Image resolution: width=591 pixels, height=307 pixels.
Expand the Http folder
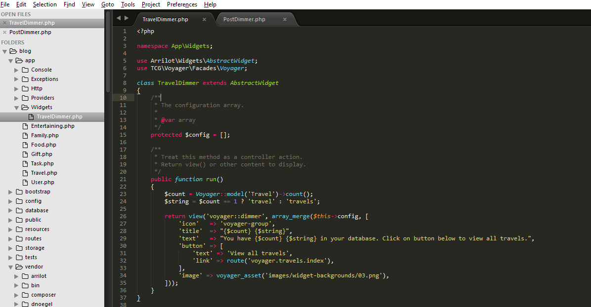pyautogui.click(x=16, y=89)
